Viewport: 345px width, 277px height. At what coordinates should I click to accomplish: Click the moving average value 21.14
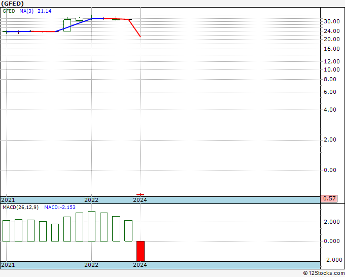tap(45, 11)
